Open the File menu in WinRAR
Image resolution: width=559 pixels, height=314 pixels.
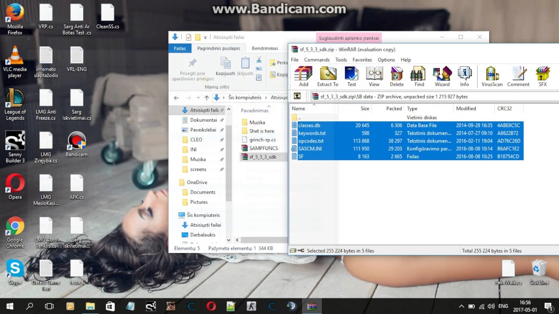pyautogui.click(x=295, y=60)
